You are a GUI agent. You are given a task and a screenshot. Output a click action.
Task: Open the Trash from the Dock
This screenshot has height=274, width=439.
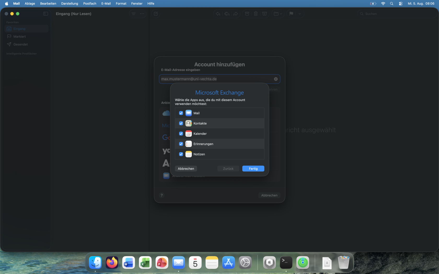tap(344, 262)
